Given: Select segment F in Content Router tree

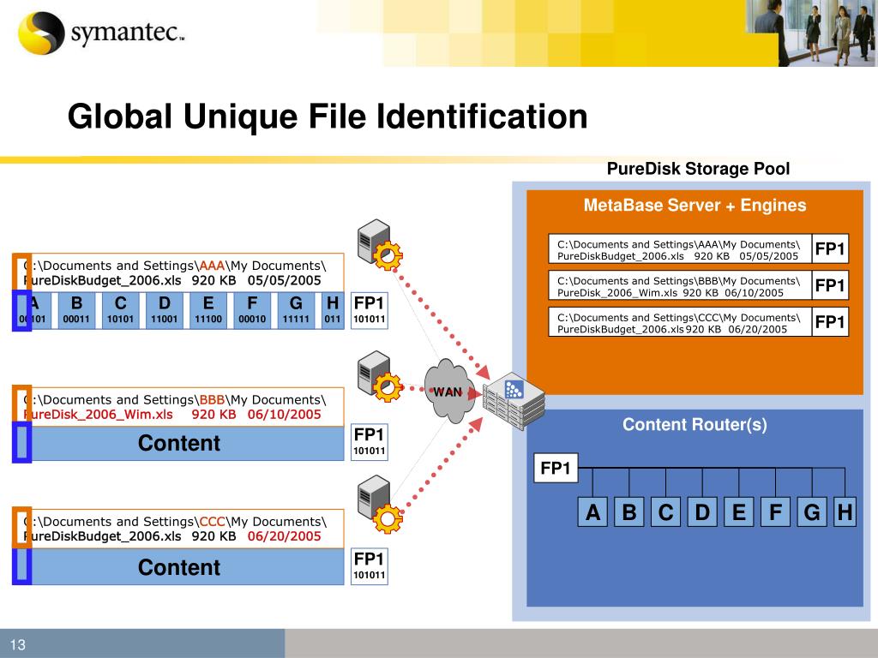Looking at the screenshot, I should [775, 512].
